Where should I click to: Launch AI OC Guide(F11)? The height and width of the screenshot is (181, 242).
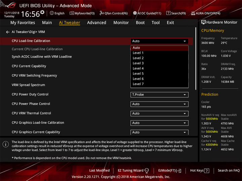click(147, 13)
